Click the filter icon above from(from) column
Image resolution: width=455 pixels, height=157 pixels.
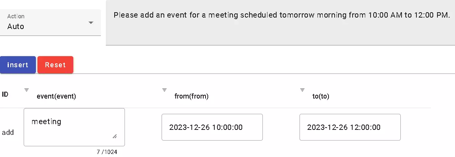coord(164,90)
